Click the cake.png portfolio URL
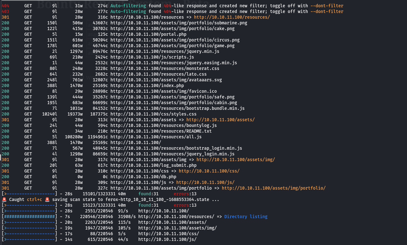The image size is (407, 245). tap(172, 28)
